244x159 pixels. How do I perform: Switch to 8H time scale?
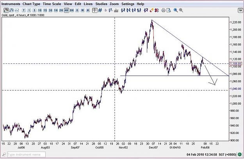pyautogui.click(x=72, y=11)
